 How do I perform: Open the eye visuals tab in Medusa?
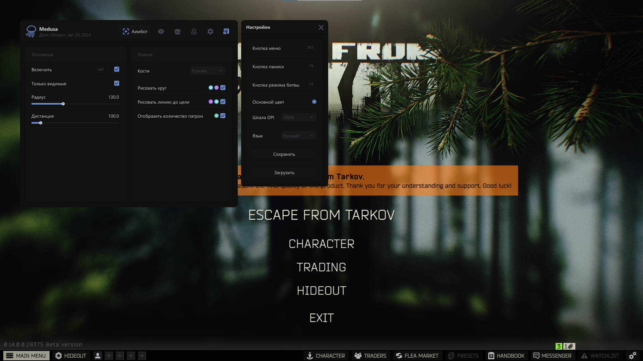click(x=161, y=31)
